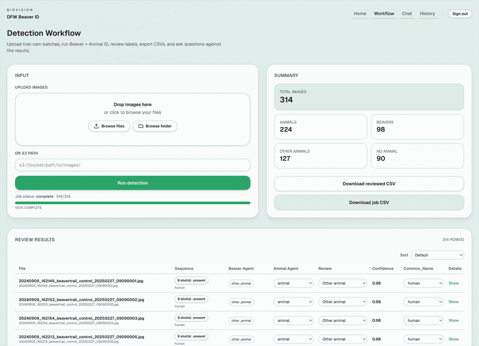
Task: Click the Drop images here upload zone
Action: [133, 108]
